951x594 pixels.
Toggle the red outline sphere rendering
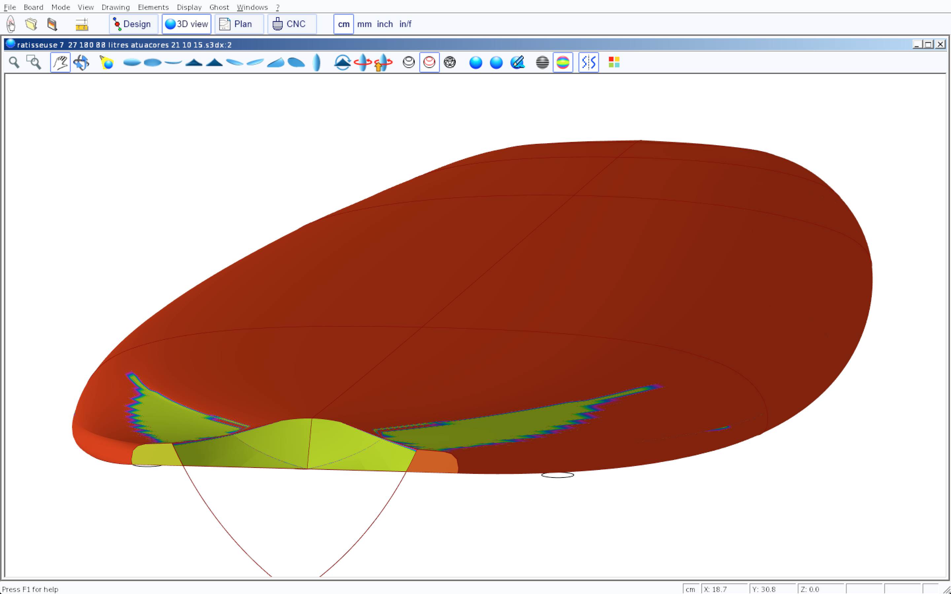click(x=429, y=62)
